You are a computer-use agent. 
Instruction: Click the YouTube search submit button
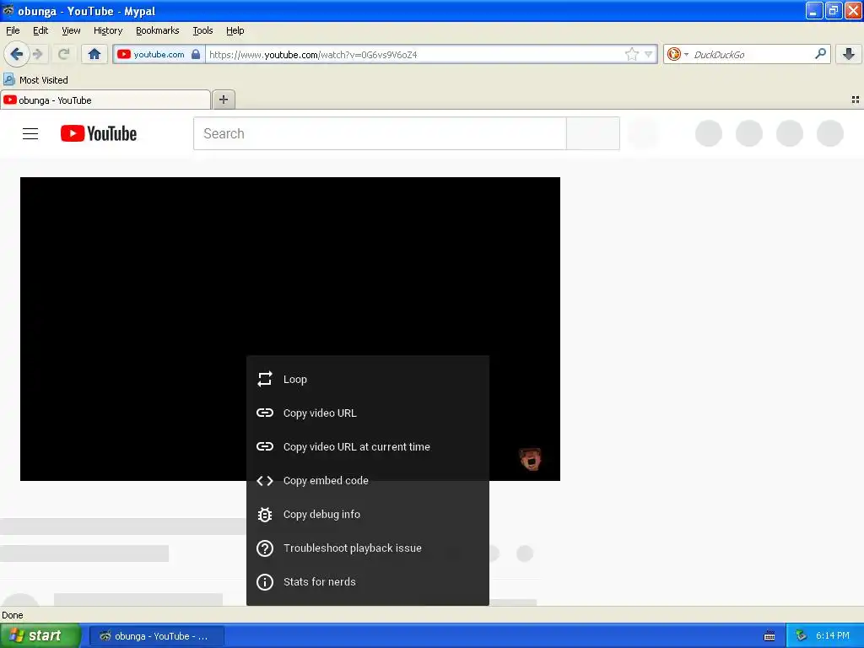tap(593, 133)
